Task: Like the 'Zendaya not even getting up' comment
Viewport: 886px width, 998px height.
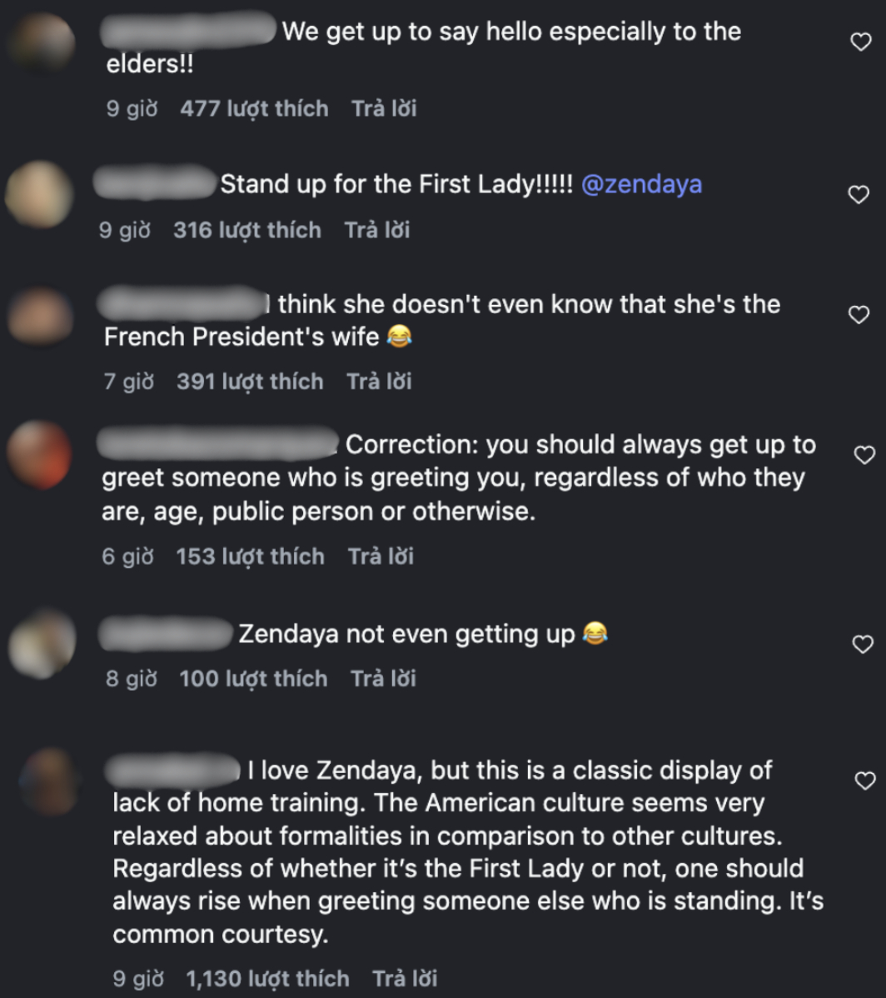Action: click(x=863, y=644)
